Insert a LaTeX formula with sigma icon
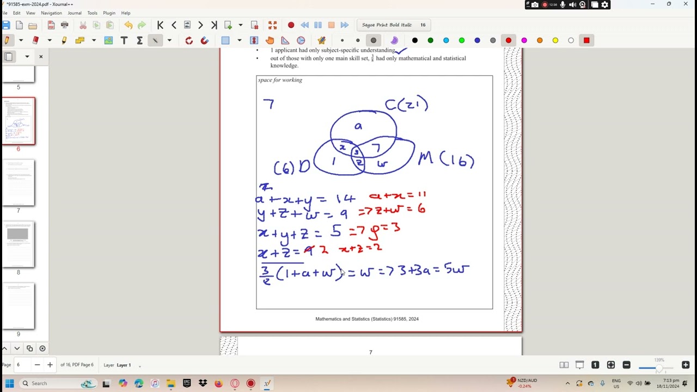697x392 pixels. [139, 40]
